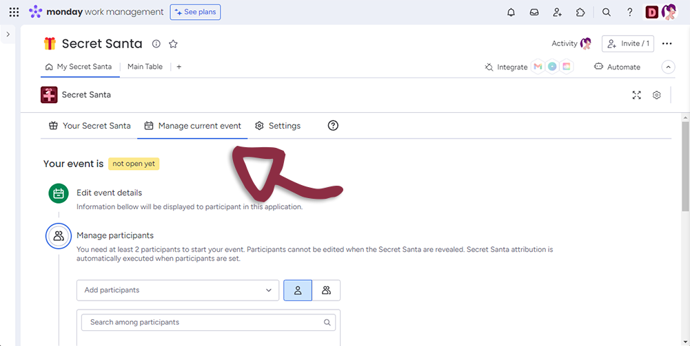The width and height of the screenshot is (690, 346).
Task: Enter fullscreen for the Secret Santa view
Action: (637, 95)
